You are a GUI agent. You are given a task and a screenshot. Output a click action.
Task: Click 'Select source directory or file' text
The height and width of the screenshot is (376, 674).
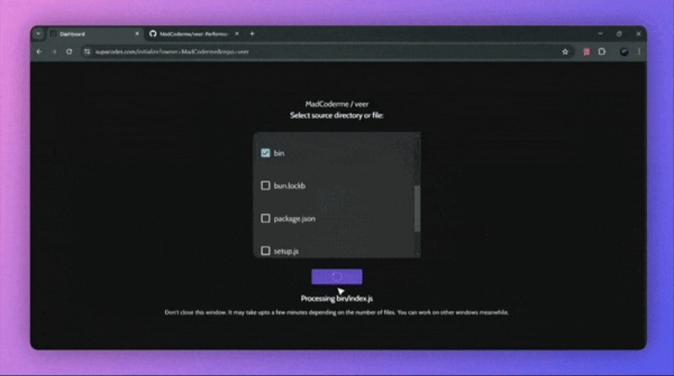(336, 115)
